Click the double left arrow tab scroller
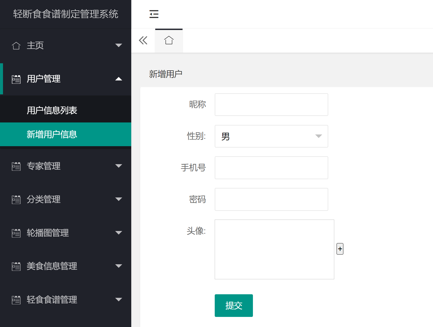433x327 pixels. 143,40
